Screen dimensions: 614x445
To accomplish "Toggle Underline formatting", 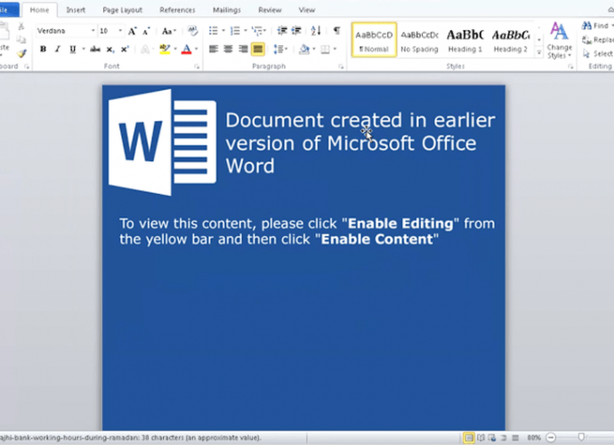I will click(72, 49).
